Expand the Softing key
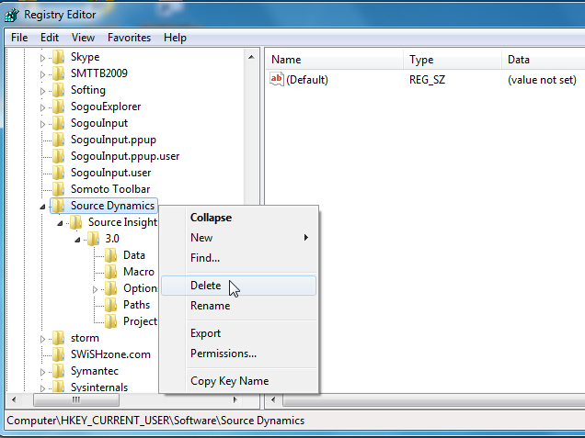The height and width of the screenshot is (438, 585). [42, 91]
